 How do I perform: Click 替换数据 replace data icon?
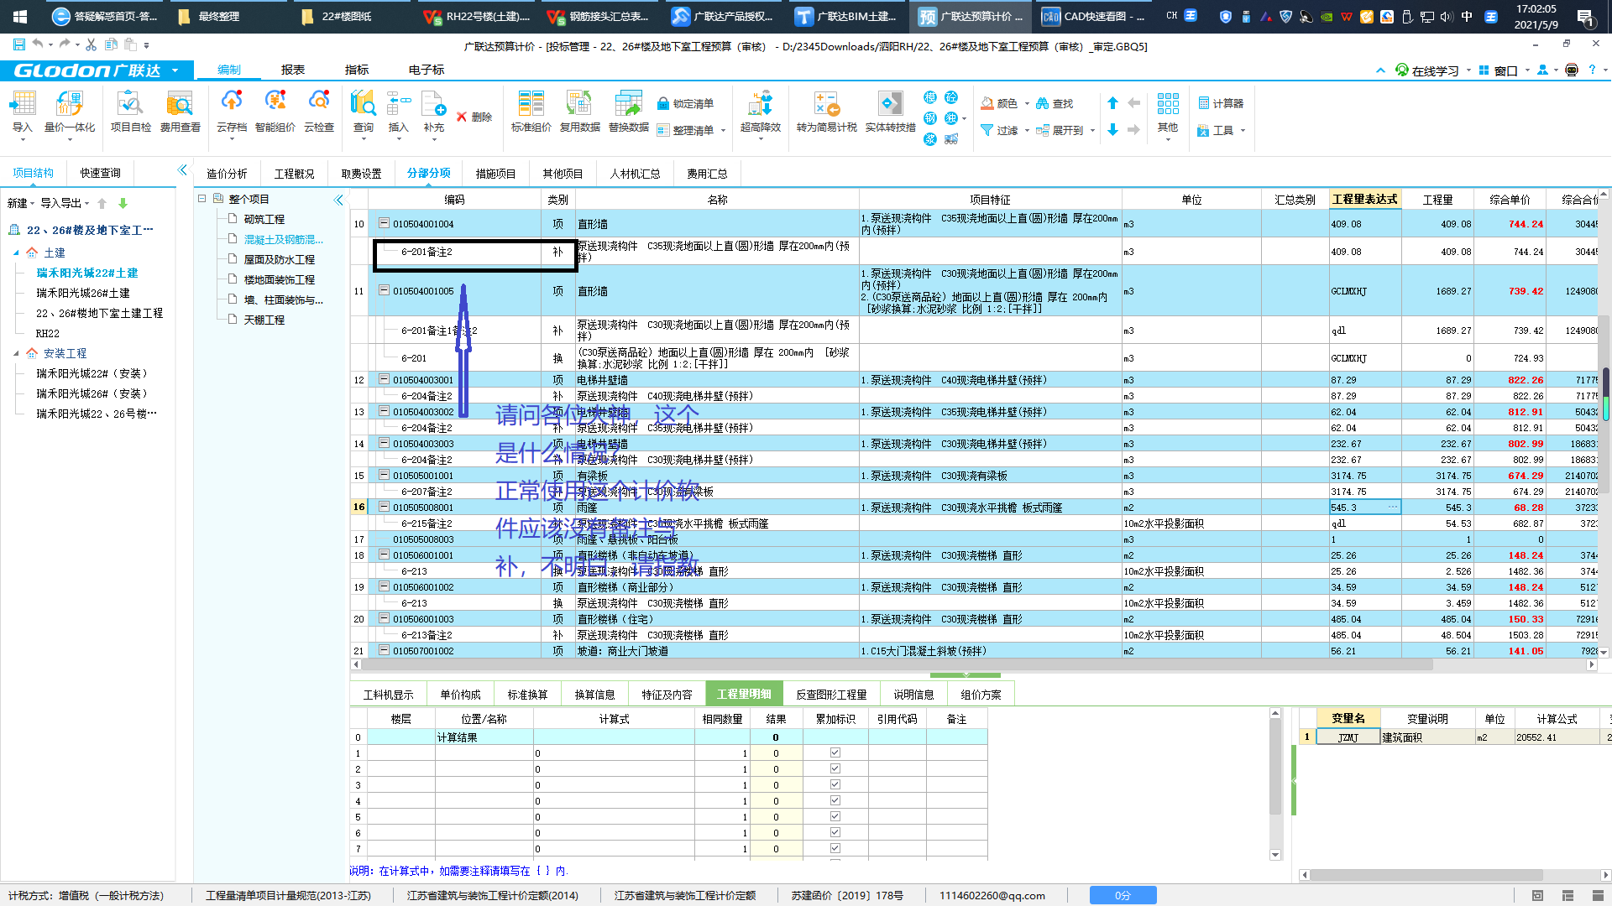(x=628, y=112)
